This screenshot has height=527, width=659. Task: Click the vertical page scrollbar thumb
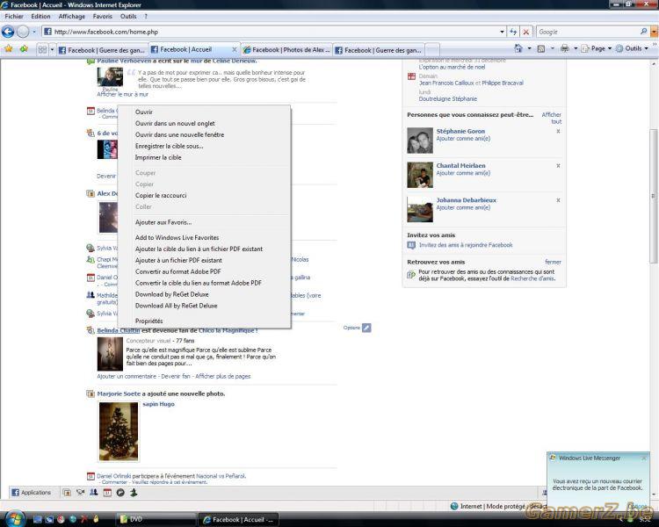point(654,196)
